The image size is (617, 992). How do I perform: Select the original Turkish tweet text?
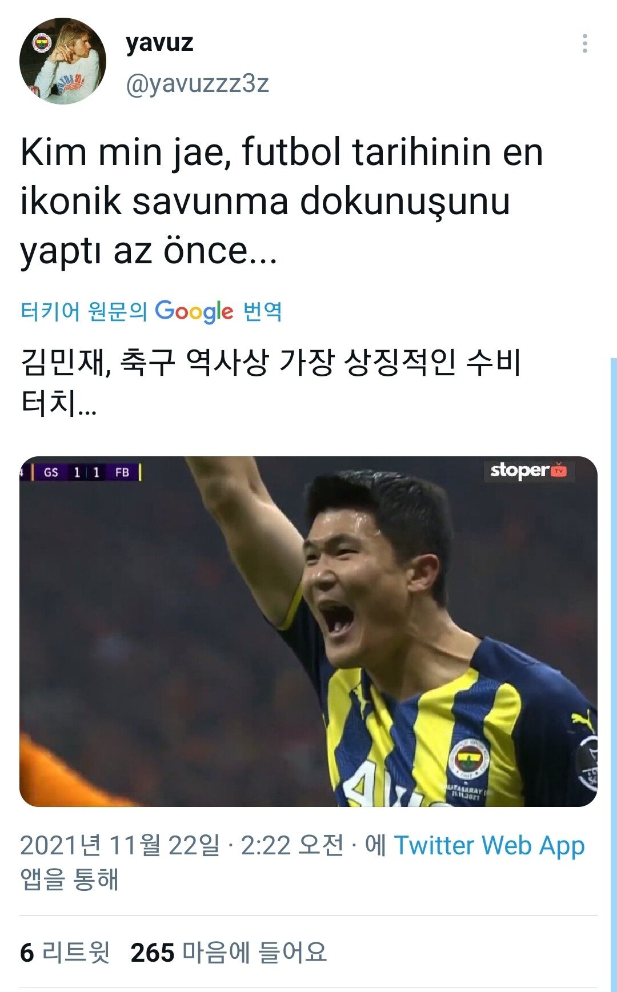pyautogui.click(x=282, y=202)
